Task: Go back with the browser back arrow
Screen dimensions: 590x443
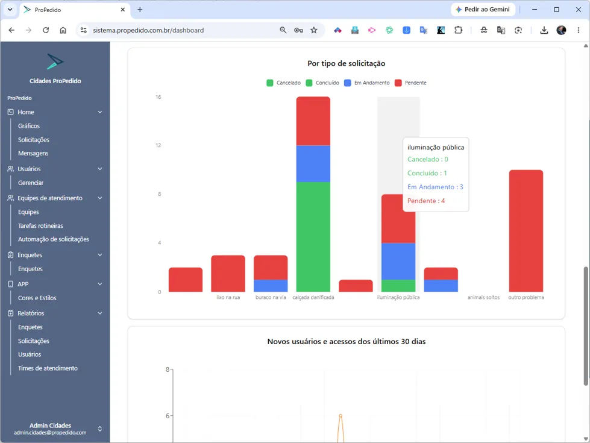Action: tap(11, 30)
